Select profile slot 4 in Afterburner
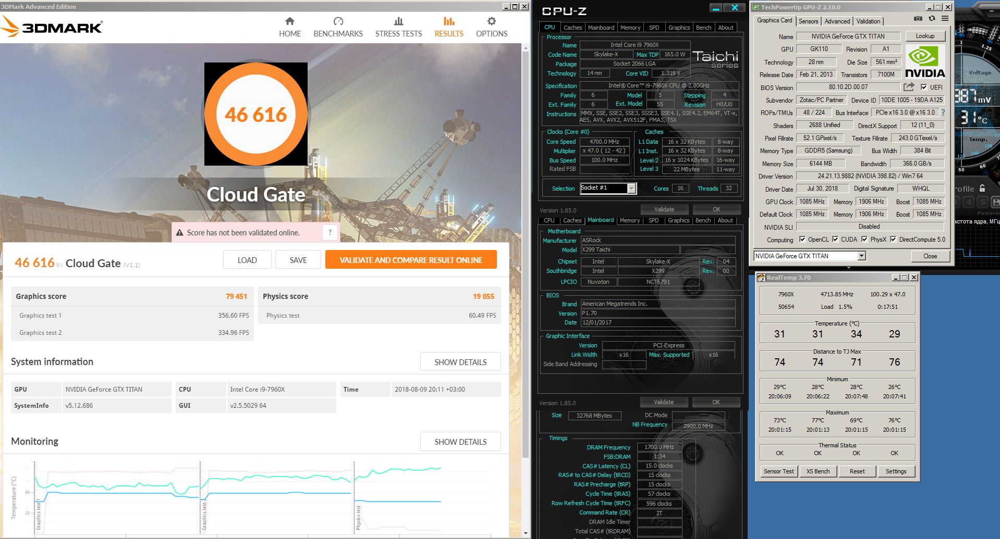This screenshot has width=1000, height=539. pyautogui.click(x=969, y=202)
